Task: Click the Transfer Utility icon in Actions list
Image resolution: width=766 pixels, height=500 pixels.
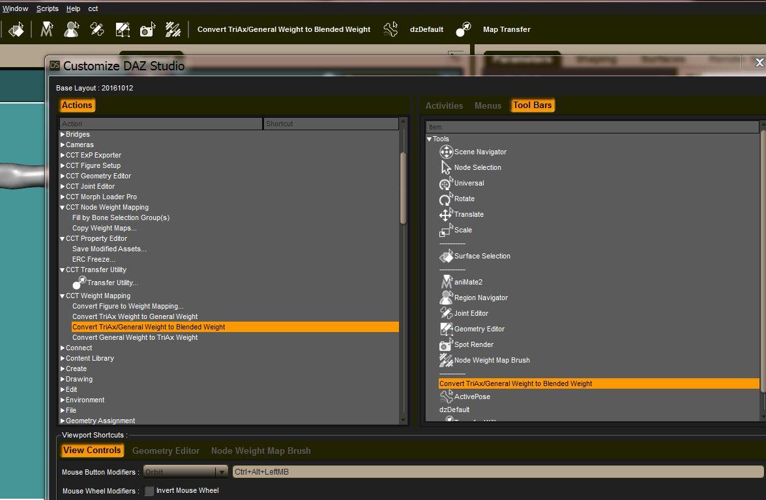Action: point(79,283)
